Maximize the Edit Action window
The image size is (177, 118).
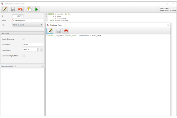point(167,4)
